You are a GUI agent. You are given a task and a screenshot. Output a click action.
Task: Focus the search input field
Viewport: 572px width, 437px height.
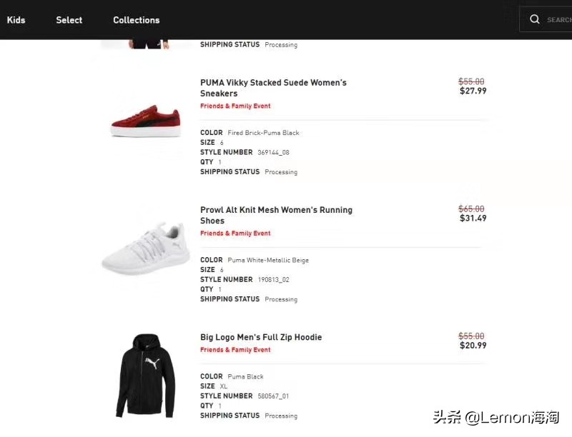558,20
